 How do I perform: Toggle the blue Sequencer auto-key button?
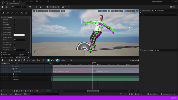click(48, 60)
